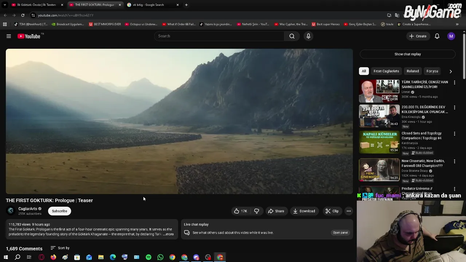Viewport: 466px width, 262px height.
Task: Open the Sort by comments dropdown
Action: coord(60,248)
